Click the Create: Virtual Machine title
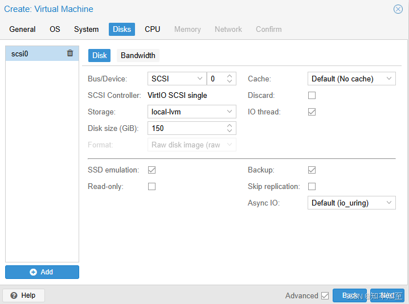Viewport: 409px width, 304px height. [x=48, y=9]
